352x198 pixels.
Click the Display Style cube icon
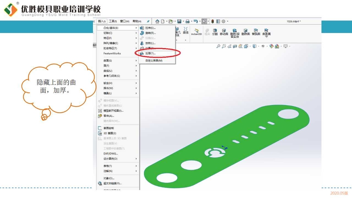pyautogui.click(x=254, y=46)
